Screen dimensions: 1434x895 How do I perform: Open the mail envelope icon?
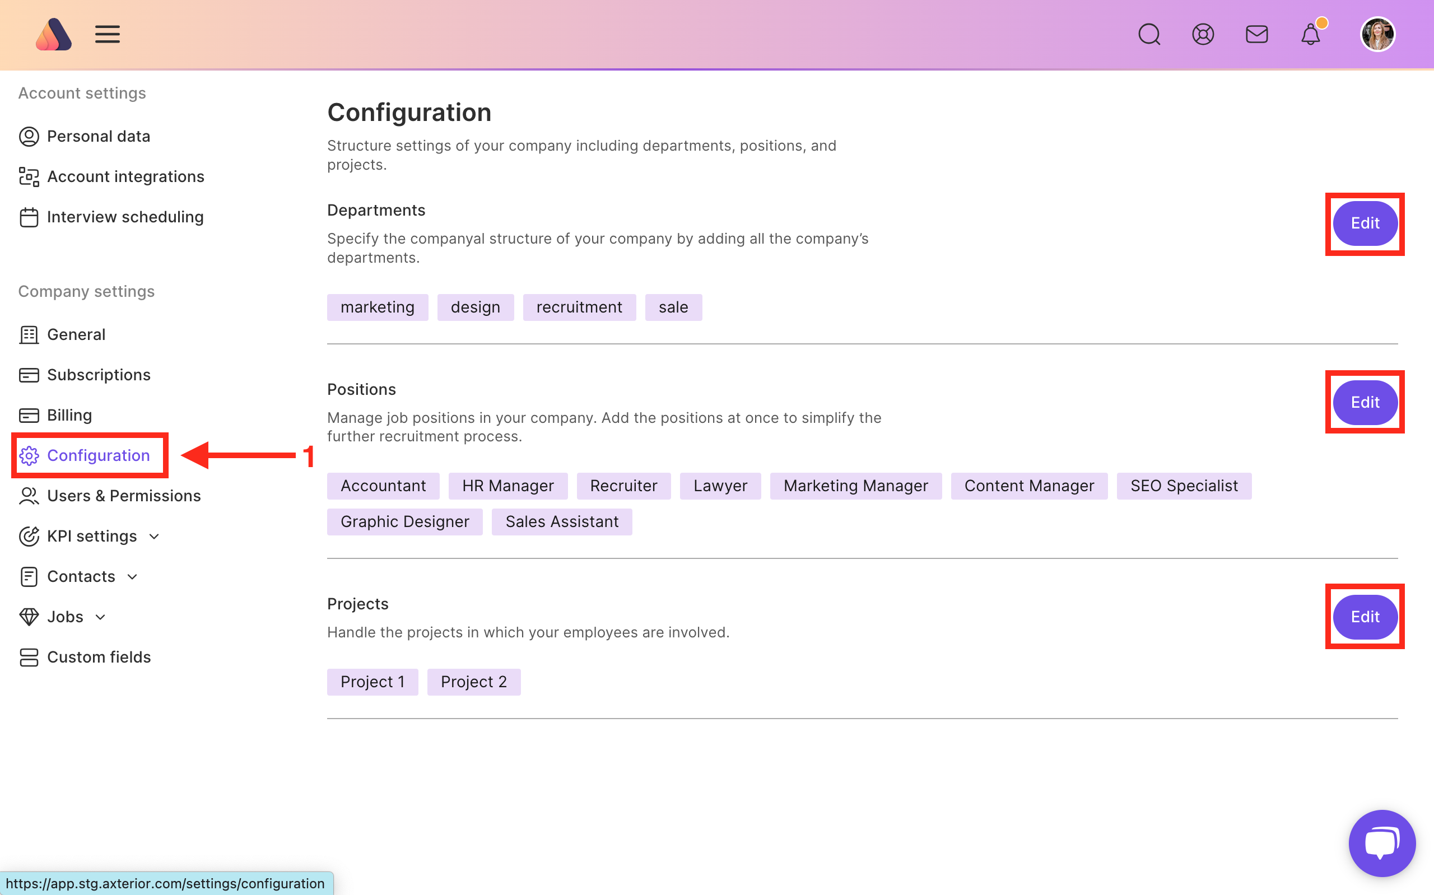coord(1256,34)
